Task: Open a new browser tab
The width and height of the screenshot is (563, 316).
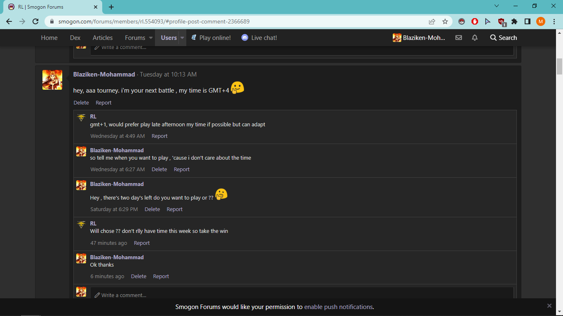Action: (111, 7)
